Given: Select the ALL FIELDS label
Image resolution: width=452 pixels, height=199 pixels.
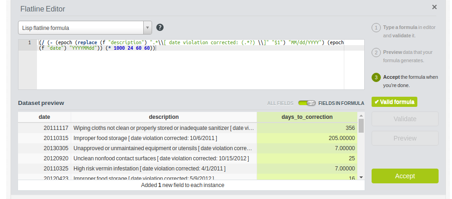Looking at the screenshot, I should pos(280,103).
